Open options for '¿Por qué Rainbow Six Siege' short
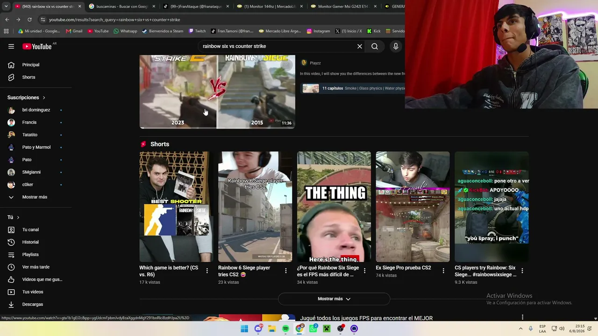This screenshot has width=598, height=336. tap(365, 271)
